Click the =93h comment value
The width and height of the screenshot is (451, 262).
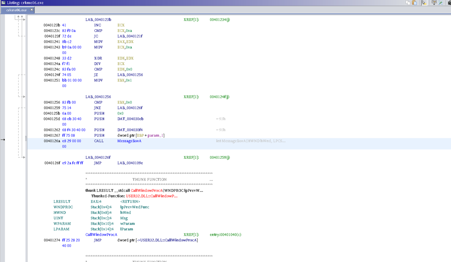[x=221, y=119]
